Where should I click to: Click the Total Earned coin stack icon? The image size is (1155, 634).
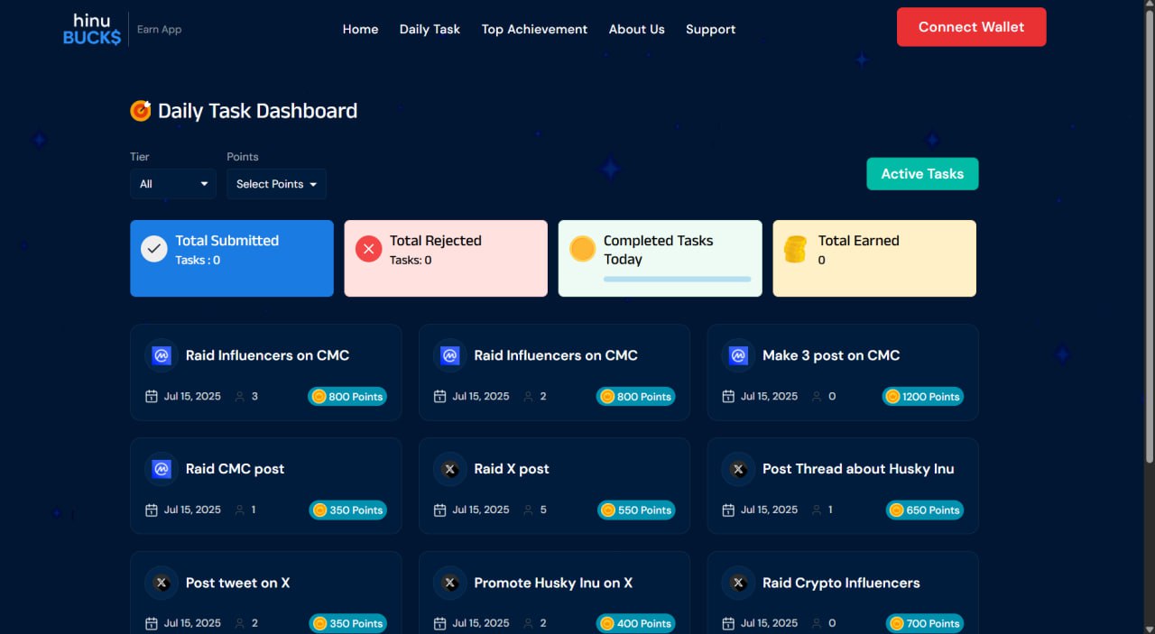[x=795, y=249]
